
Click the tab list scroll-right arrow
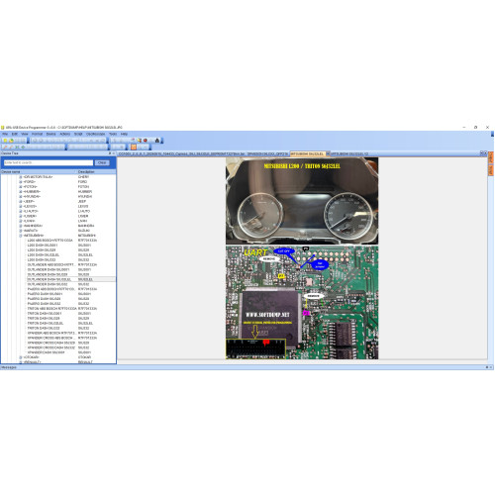(x=485, y=153)
